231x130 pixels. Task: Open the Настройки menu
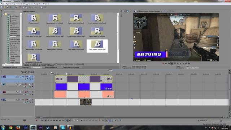[x=38, y=4]
